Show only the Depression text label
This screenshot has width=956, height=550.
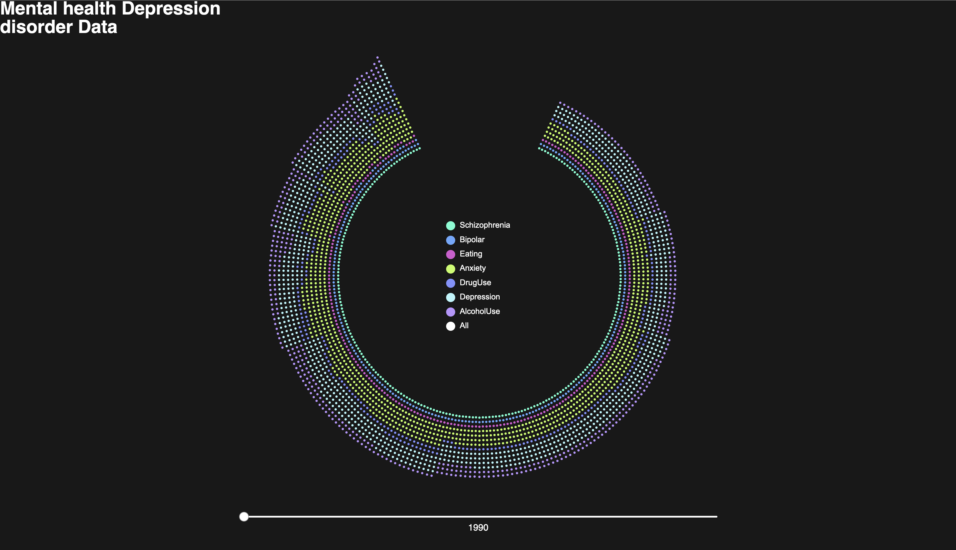[479, 297]
